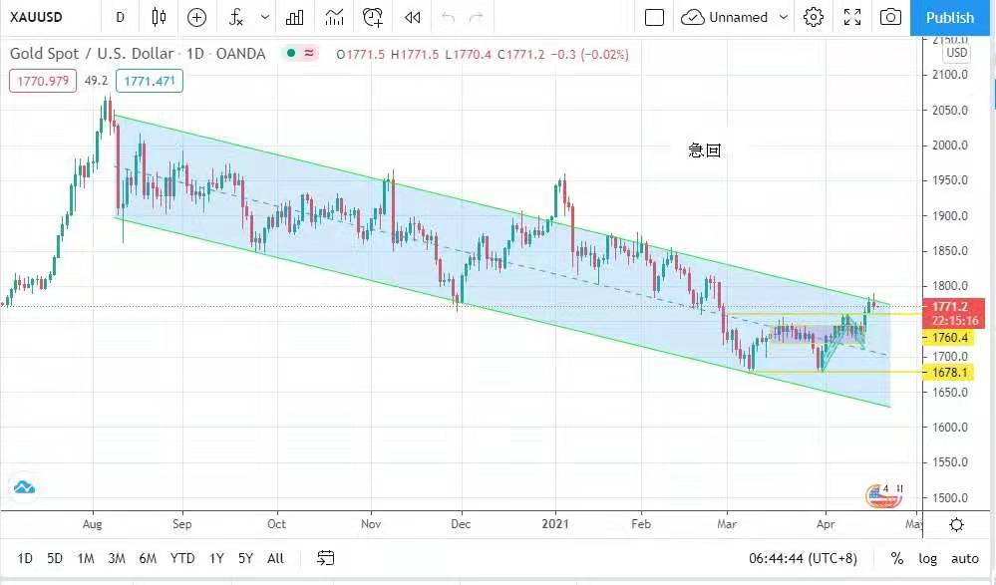Screen dimensions: 996x585
Task: Toggle the log scale option
Action: tap(927, 558)
